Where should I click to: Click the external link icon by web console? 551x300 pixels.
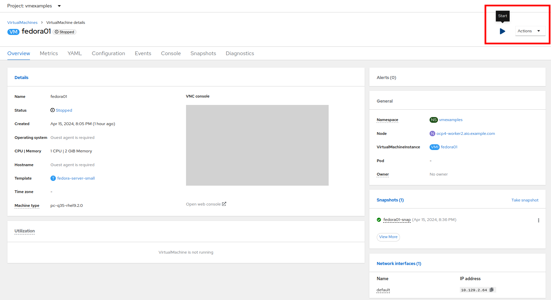coord(224,204)
